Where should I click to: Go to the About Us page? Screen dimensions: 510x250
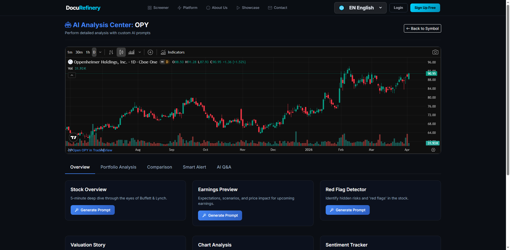tap(217, 8)
